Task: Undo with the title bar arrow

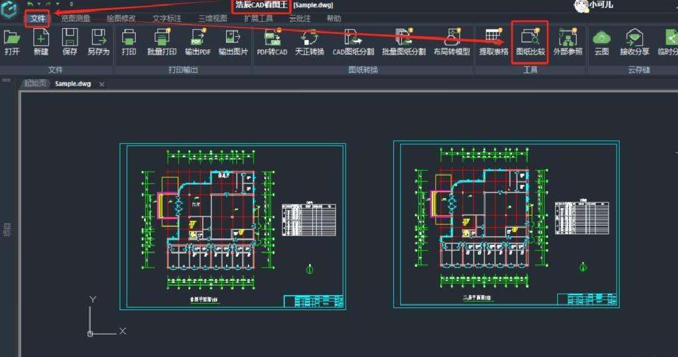Action: (29, 4)
